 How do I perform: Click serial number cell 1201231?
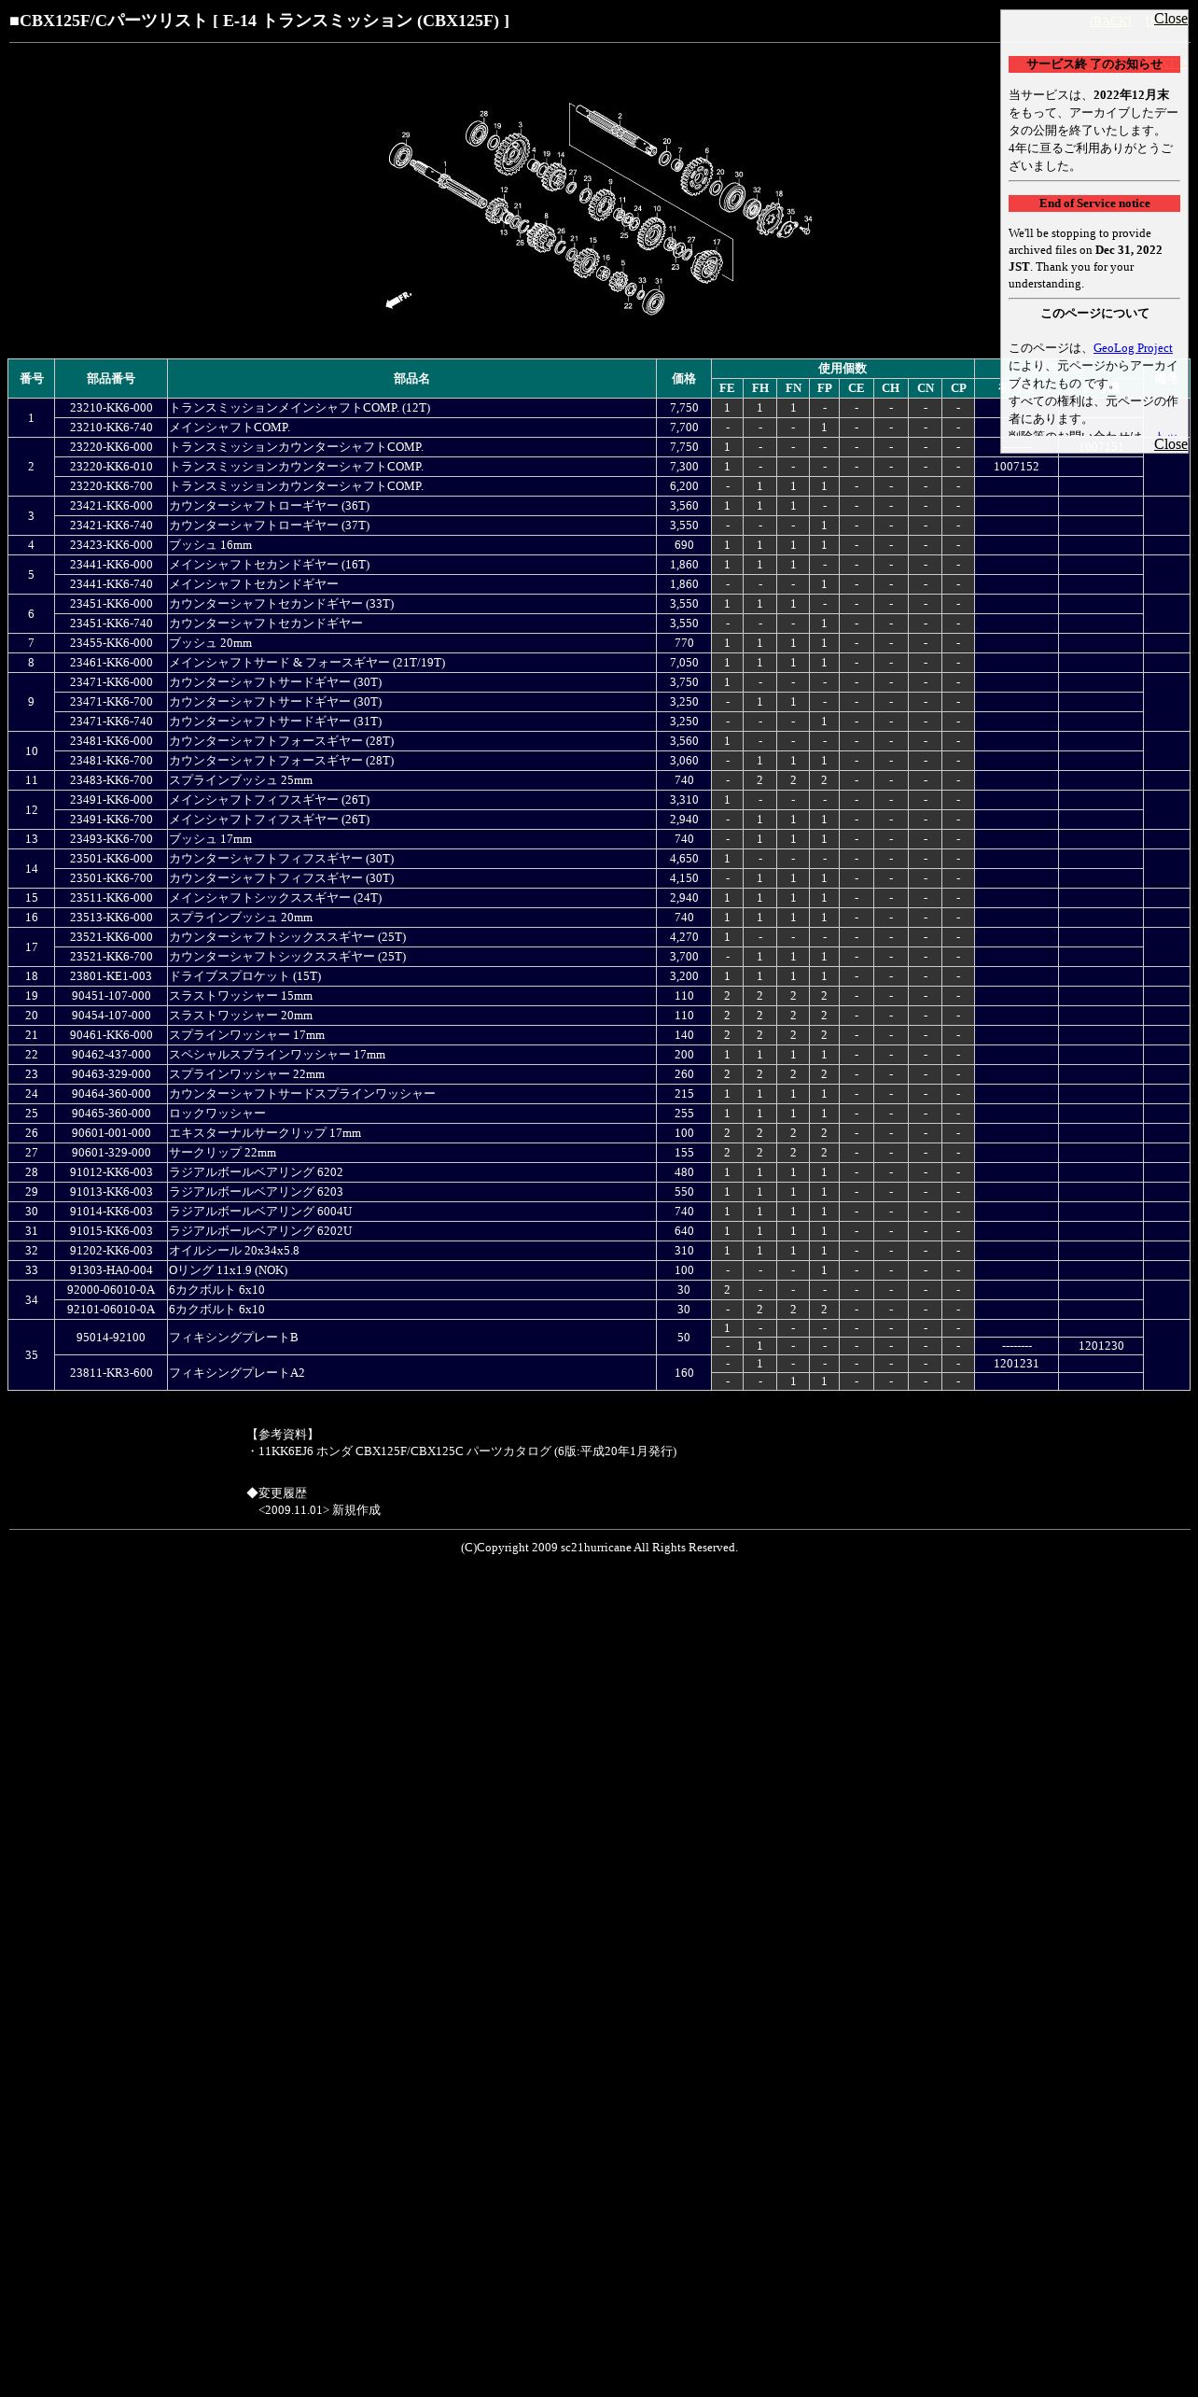click(x=1016, y=1364)
